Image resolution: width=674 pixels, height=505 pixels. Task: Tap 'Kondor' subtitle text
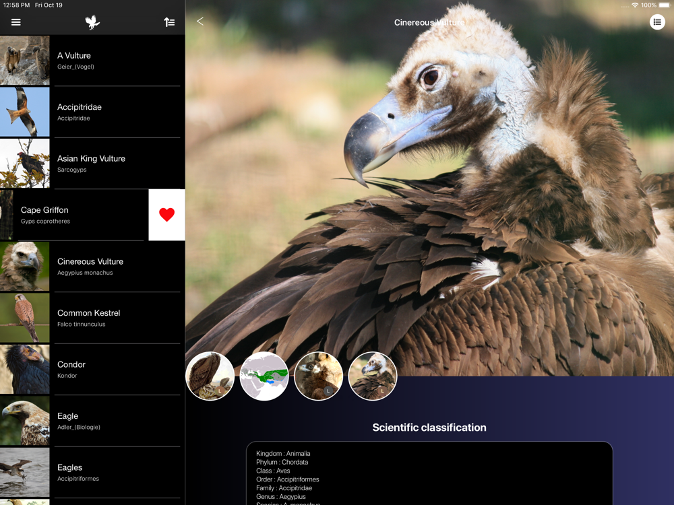click(x=67, y=376)
